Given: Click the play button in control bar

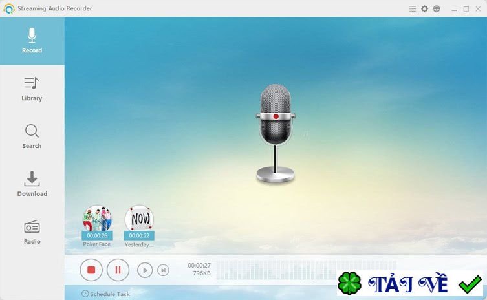Looking at the screenshot, I should point(145,270).
